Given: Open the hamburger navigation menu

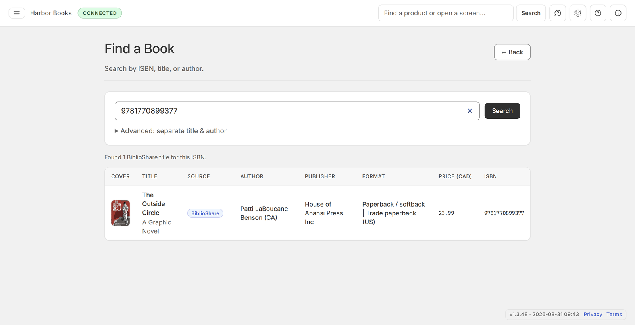Looking at the screenshot, I should point(17,13).
